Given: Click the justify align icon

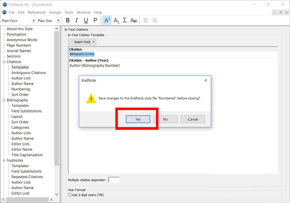Looking at the screenshot, I should (155, 20).
